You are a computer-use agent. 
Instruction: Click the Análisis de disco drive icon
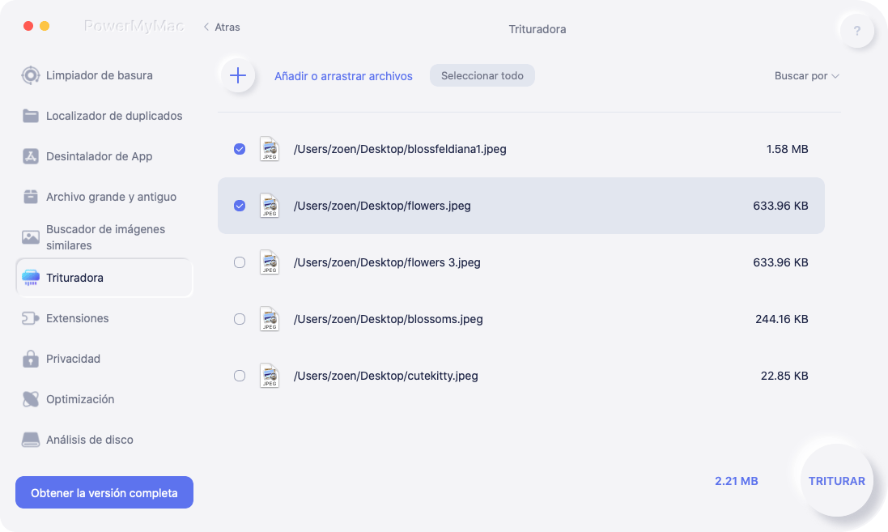(x=31, y=440)
